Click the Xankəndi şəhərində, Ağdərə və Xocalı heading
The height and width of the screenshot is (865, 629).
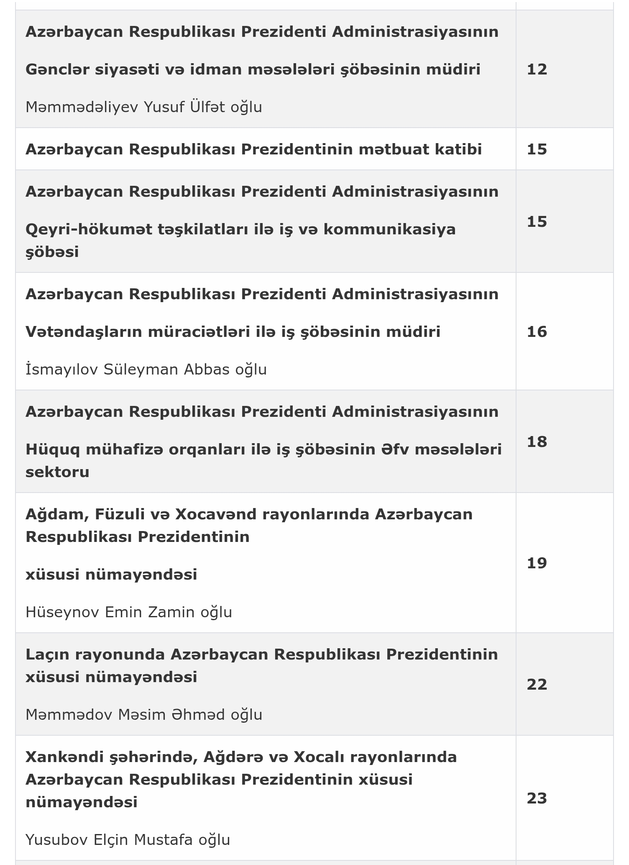pyautogui.click(x=241, y=757)
